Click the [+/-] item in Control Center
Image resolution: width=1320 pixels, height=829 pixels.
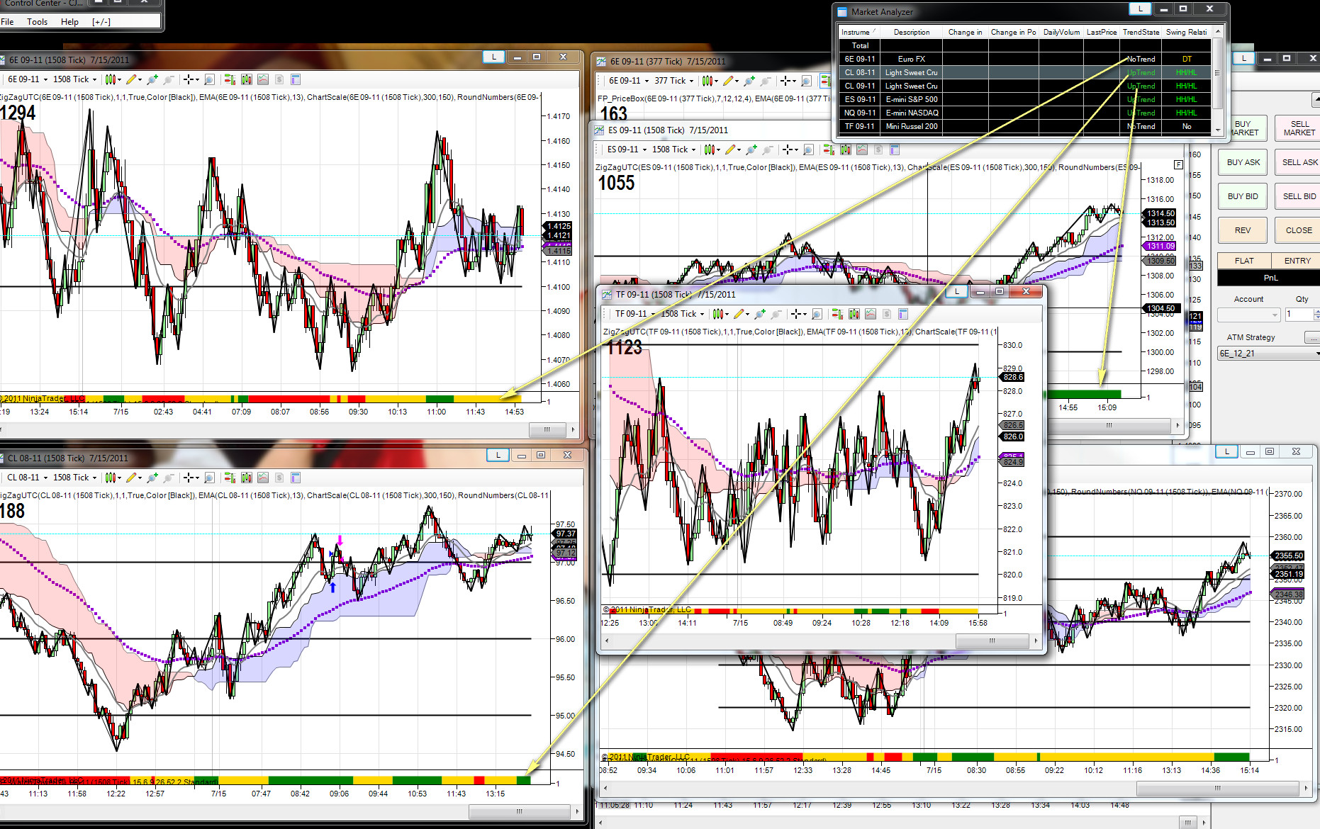pos(101,22)
